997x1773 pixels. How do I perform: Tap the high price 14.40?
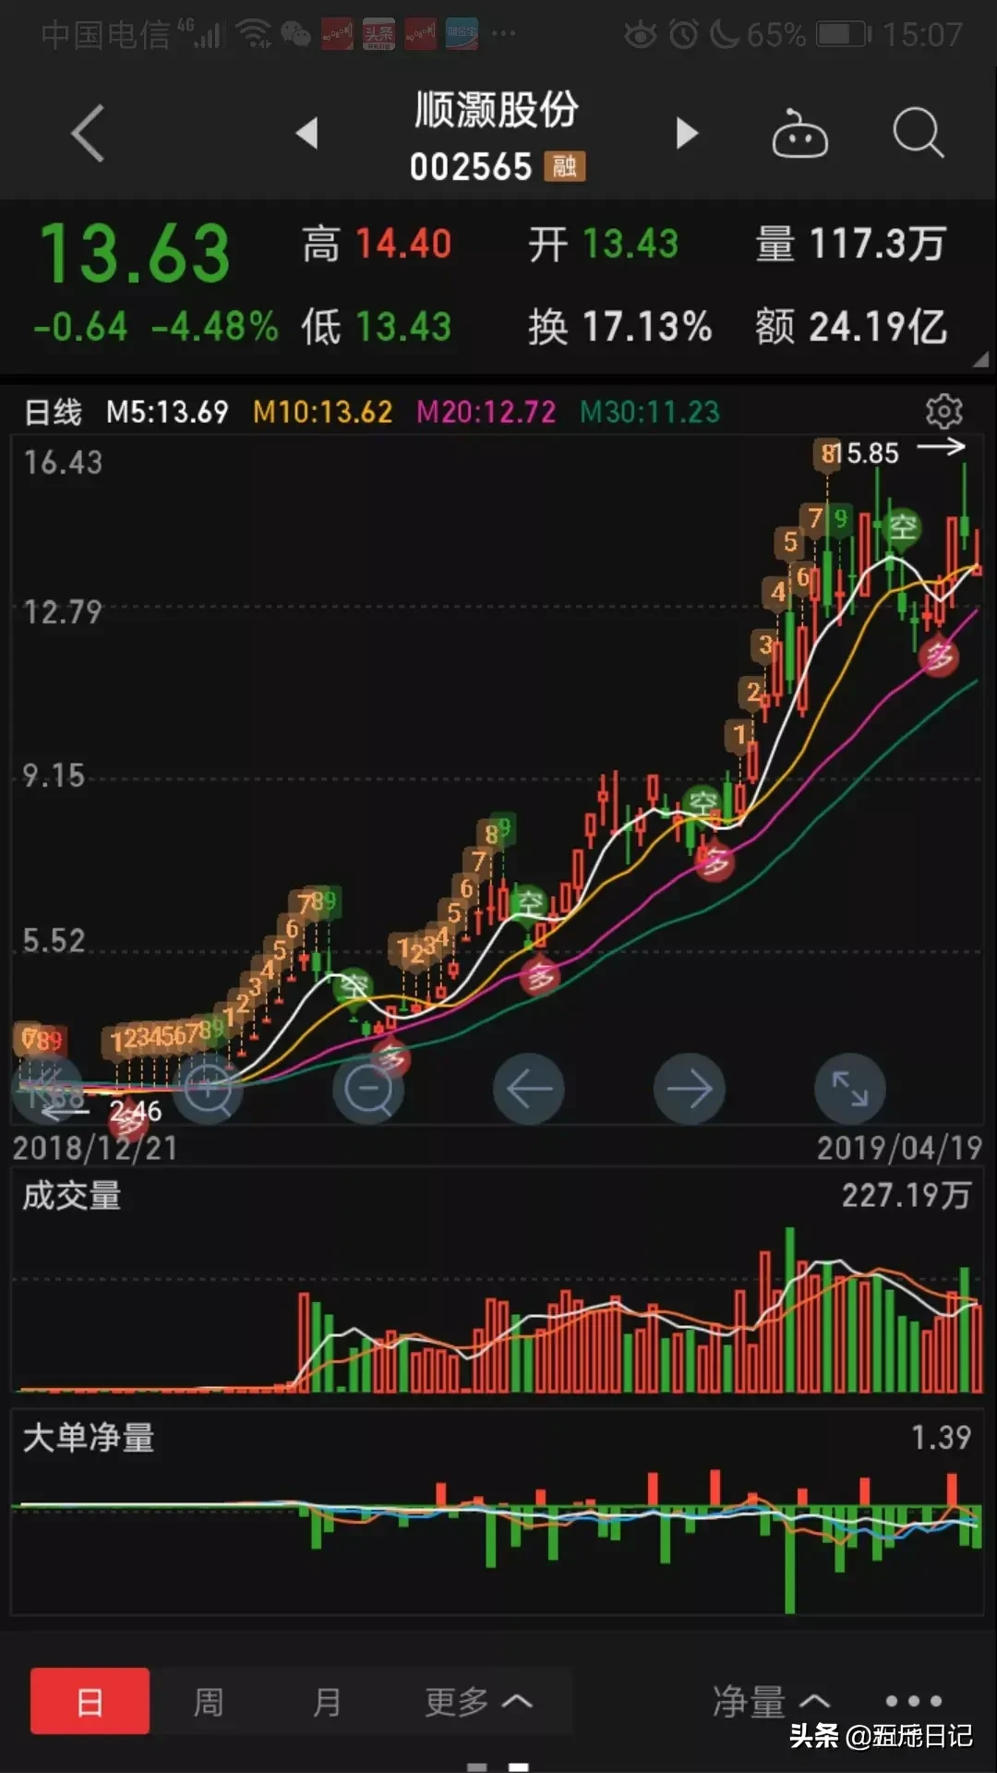pos(403,245)
